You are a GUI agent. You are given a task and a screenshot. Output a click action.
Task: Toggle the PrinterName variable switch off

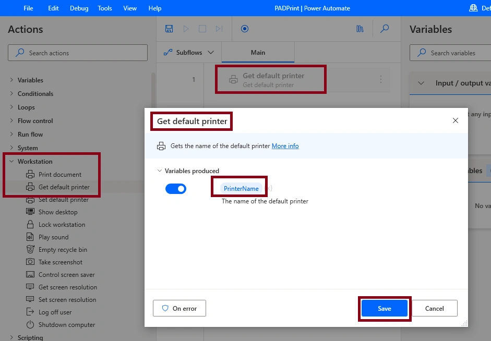[176, 189]
